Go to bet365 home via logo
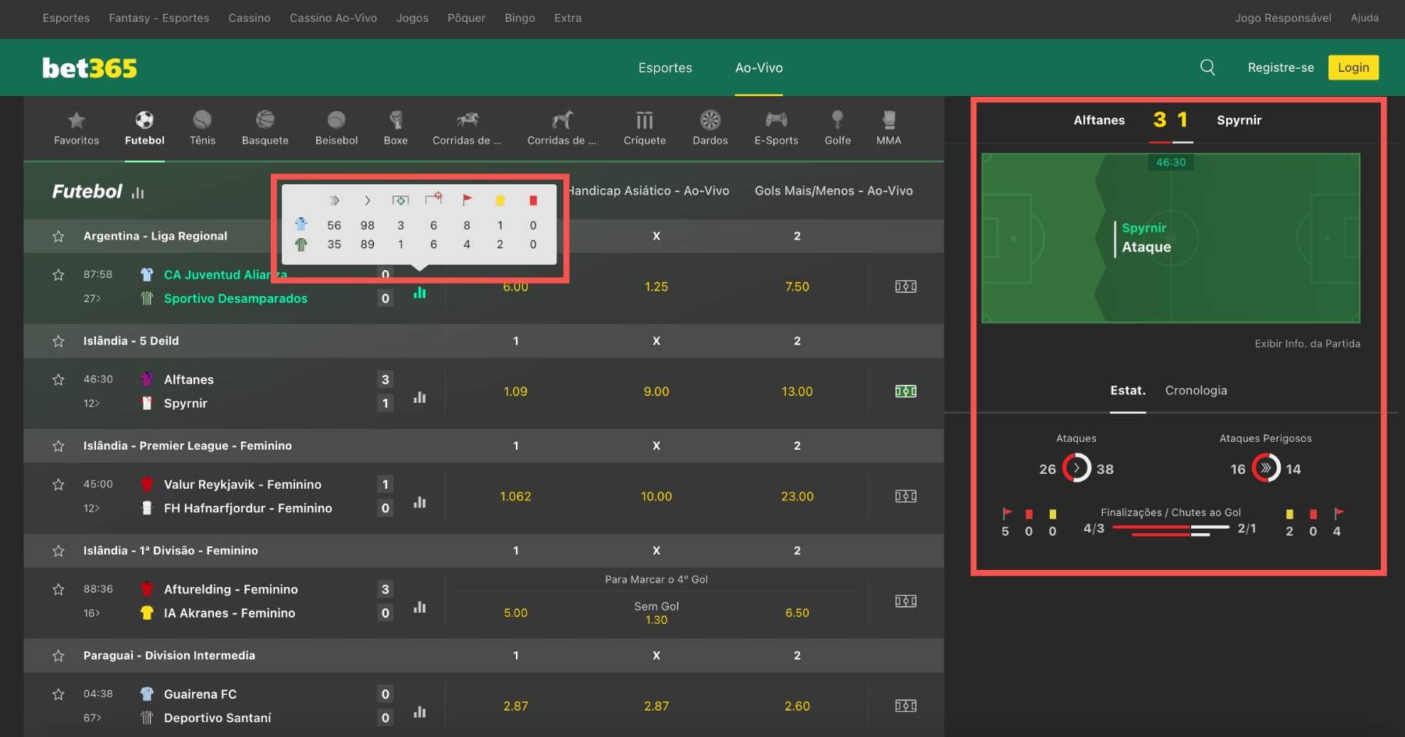Image resolution: width=1405 pixels, height=737 pixels. point(90,68)
